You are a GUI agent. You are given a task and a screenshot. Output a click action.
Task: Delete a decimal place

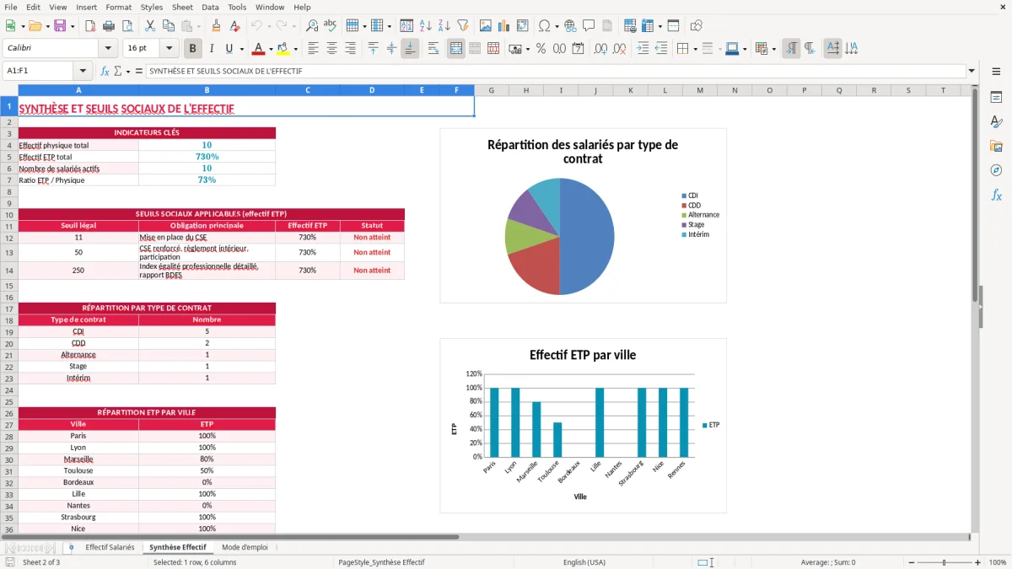(618, 49)
